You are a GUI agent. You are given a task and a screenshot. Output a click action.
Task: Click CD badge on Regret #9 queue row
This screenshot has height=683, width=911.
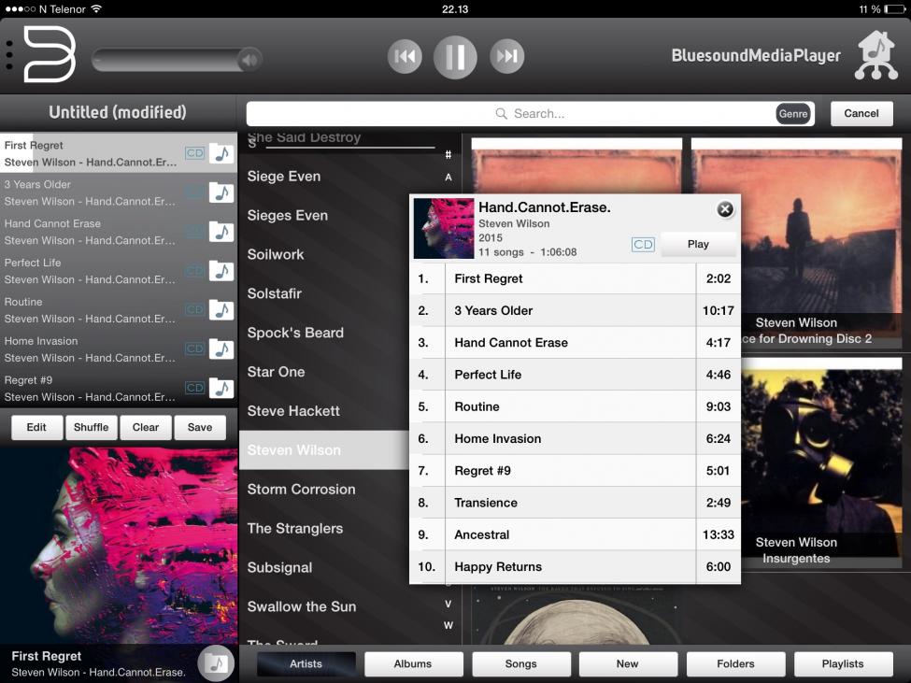[194, 388]
